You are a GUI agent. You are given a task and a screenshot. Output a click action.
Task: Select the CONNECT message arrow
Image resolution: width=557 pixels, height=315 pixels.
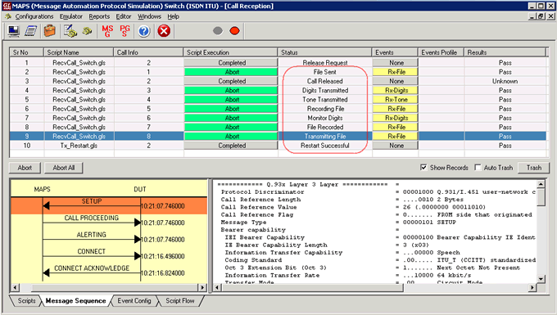(91, 255)
